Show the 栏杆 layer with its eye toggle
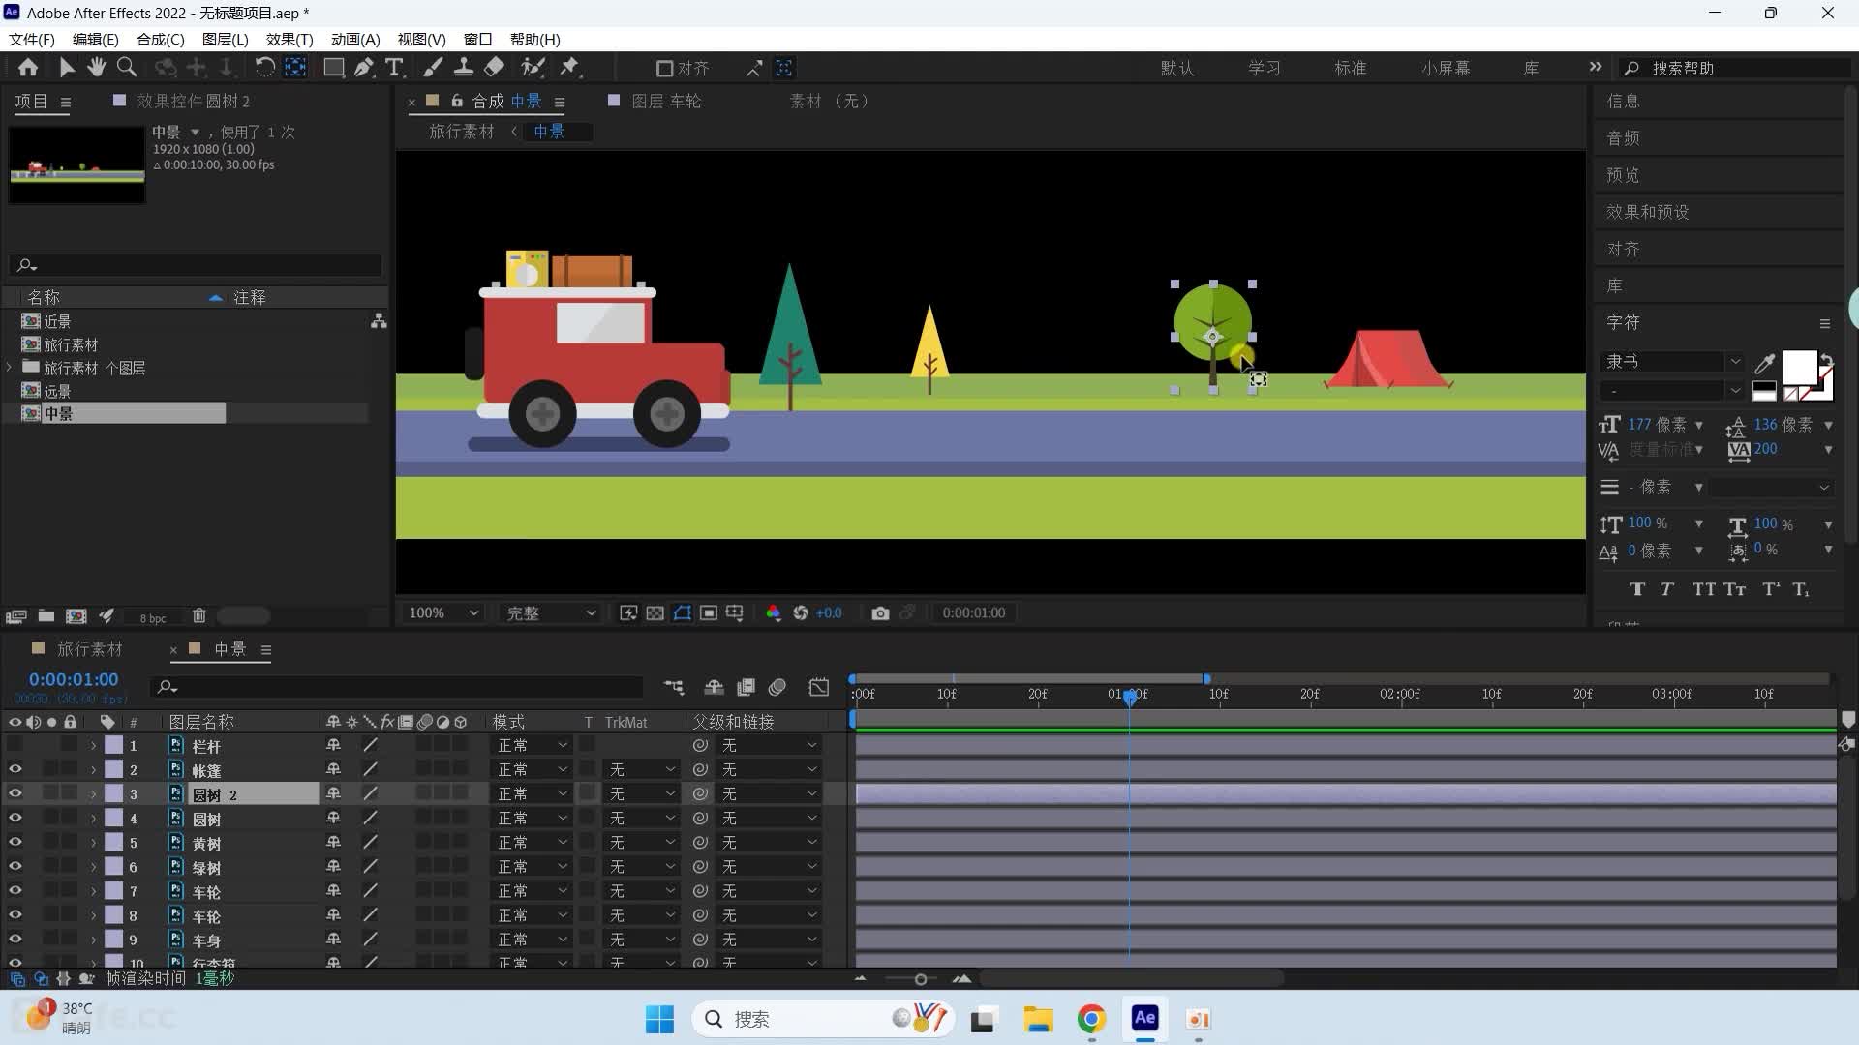This screenshot has width=1859, height=1045. (15, 745)
